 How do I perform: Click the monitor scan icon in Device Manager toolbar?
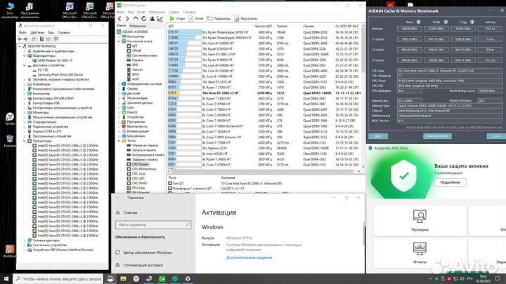(56, 39)
